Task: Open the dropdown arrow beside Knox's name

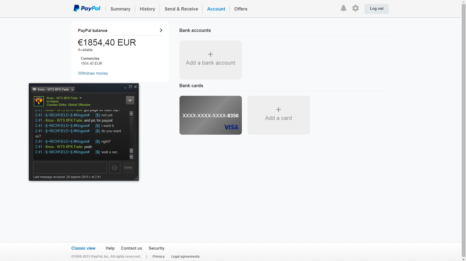Action: [x=81, y=98]
